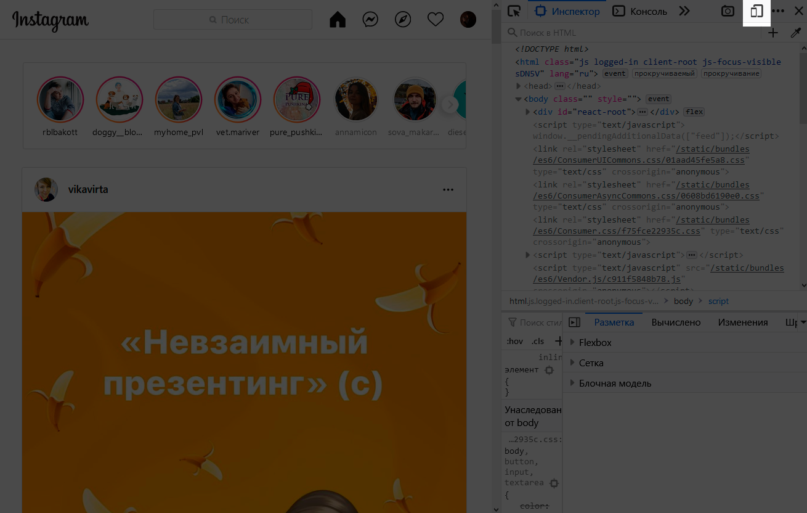Toggle the element picker tool

pos(514,11)
